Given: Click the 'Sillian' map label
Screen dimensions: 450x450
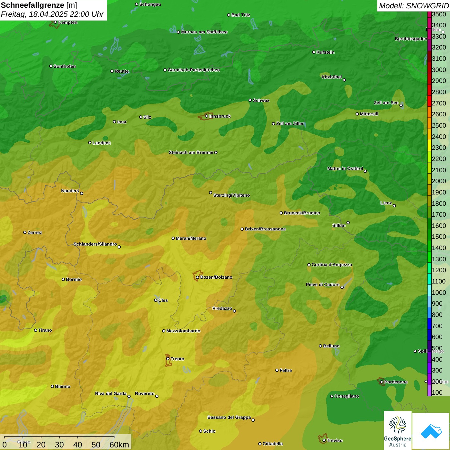Looking at the screenshot, I should [x=339, y=225].
